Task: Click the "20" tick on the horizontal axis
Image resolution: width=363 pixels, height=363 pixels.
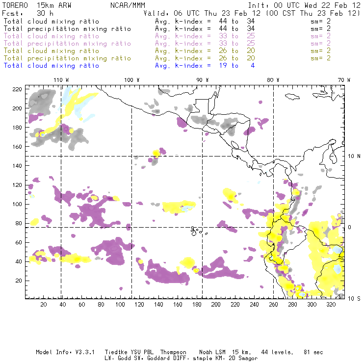Action: 44,305
